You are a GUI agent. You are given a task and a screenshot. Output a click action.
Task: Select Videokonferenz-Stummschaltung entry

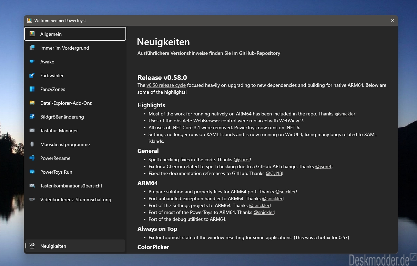click(x=75, y=199)
